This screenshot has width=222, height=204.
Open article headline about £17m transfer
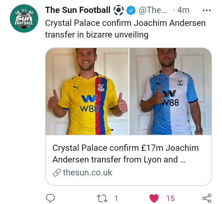(x=125, y=154)
